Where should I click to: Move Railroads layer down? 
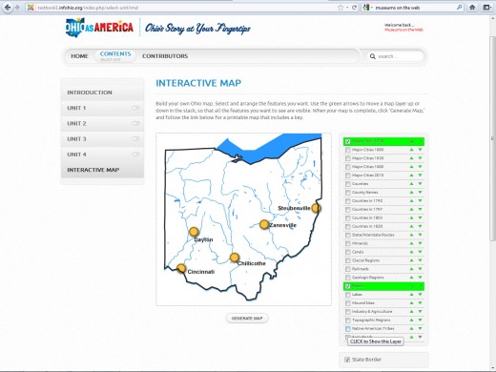coord(420,269)
